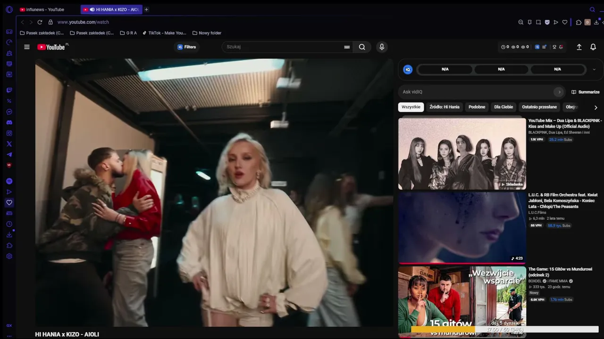
Task: Open the user profile avatar D
Action: click(587, 22)
